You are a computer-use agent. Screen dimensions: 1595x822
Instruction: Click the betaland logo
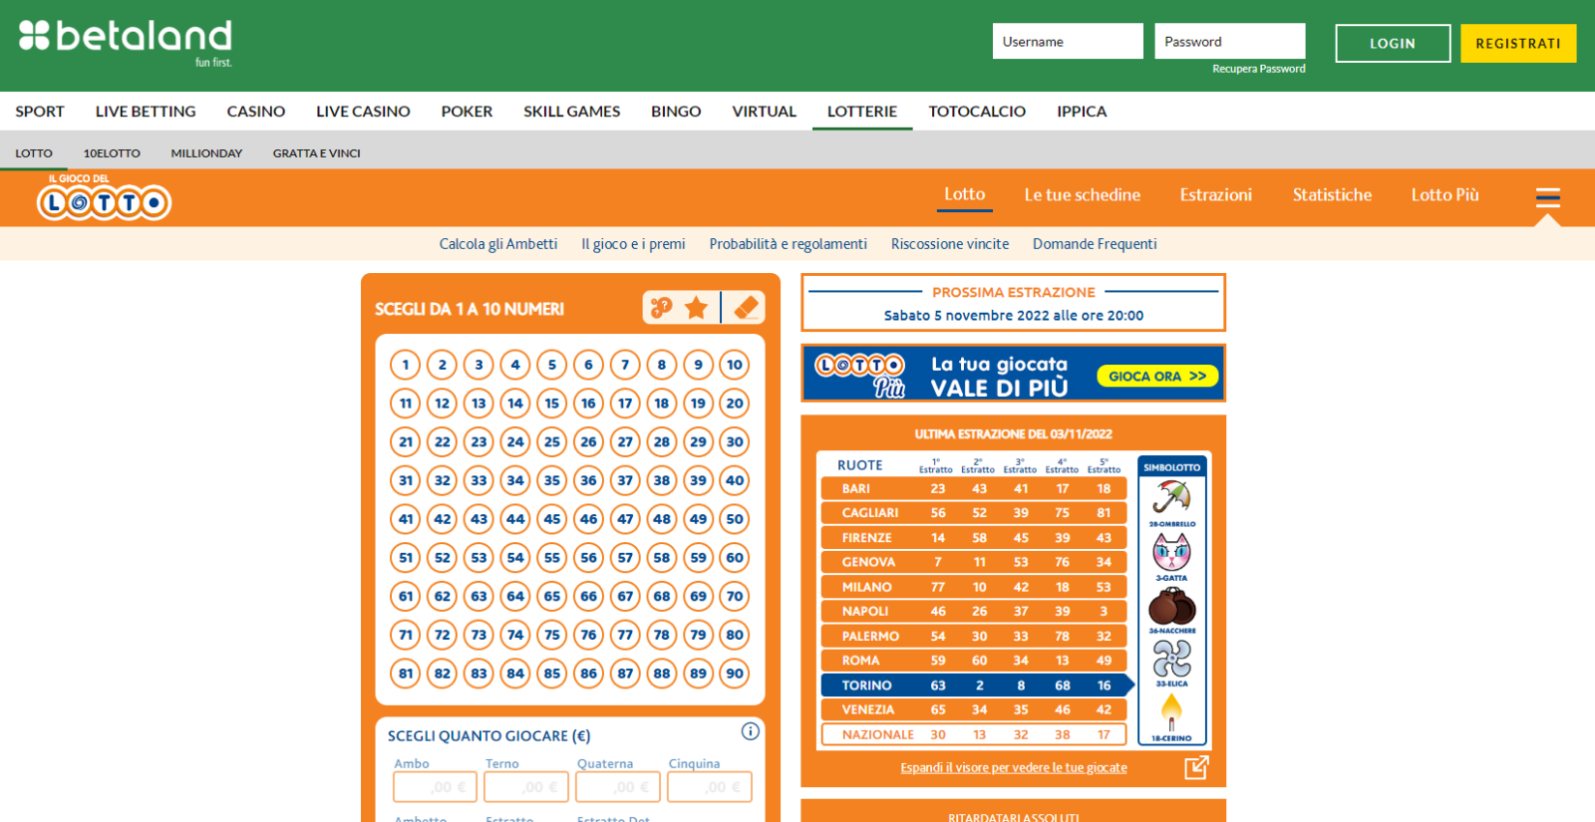[126, 42]
